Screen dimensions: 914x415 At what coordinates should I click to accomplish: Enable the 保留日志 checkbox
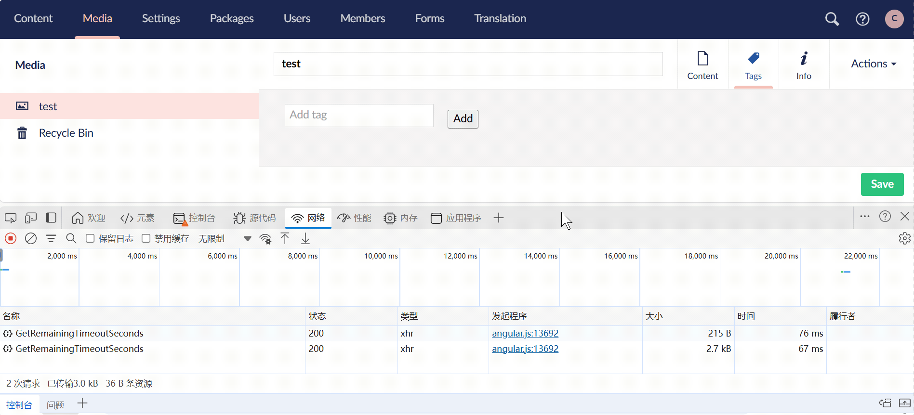(90, 238)
